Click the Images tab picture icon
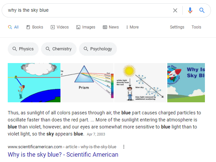216x162 pixels. (x=78, y=27)
